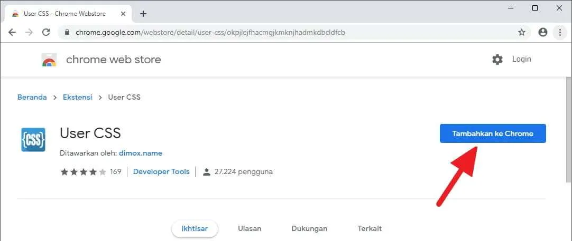572x241 pixels.
Task: Switch to the Dukungan tab
Action: point(309,229)
